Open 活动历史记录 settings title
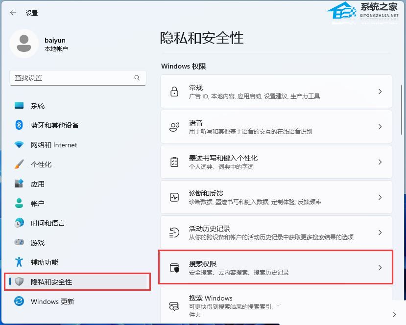Screen dimensions: 406x325 [x=210, y=229]
